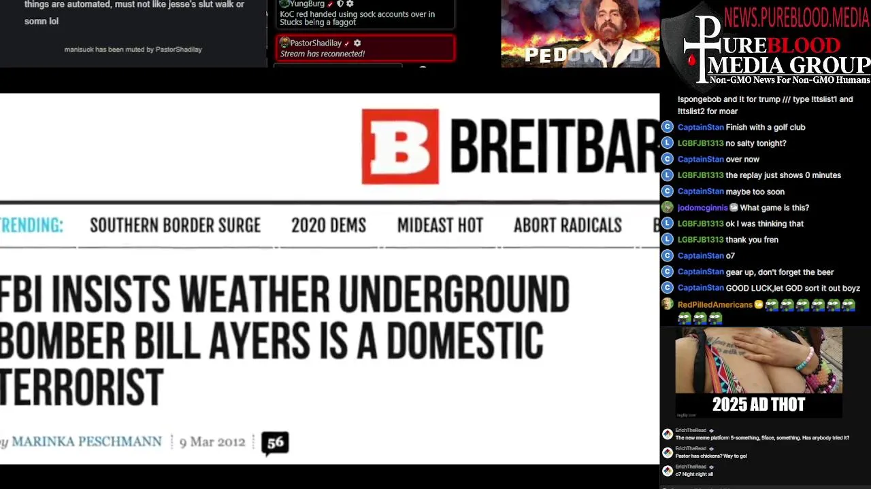Click the 'o7 Night night all' message
The height and width of the screenshot is (489, 871).
pos(694,475)
